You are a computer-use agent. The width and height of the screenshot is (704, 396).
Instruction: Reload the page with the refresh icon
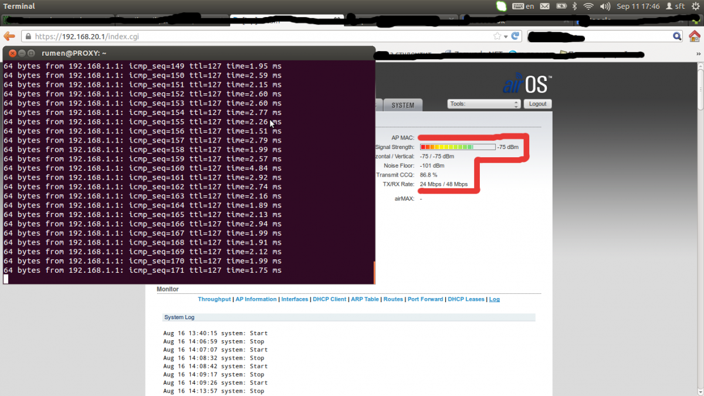(515, 36)
